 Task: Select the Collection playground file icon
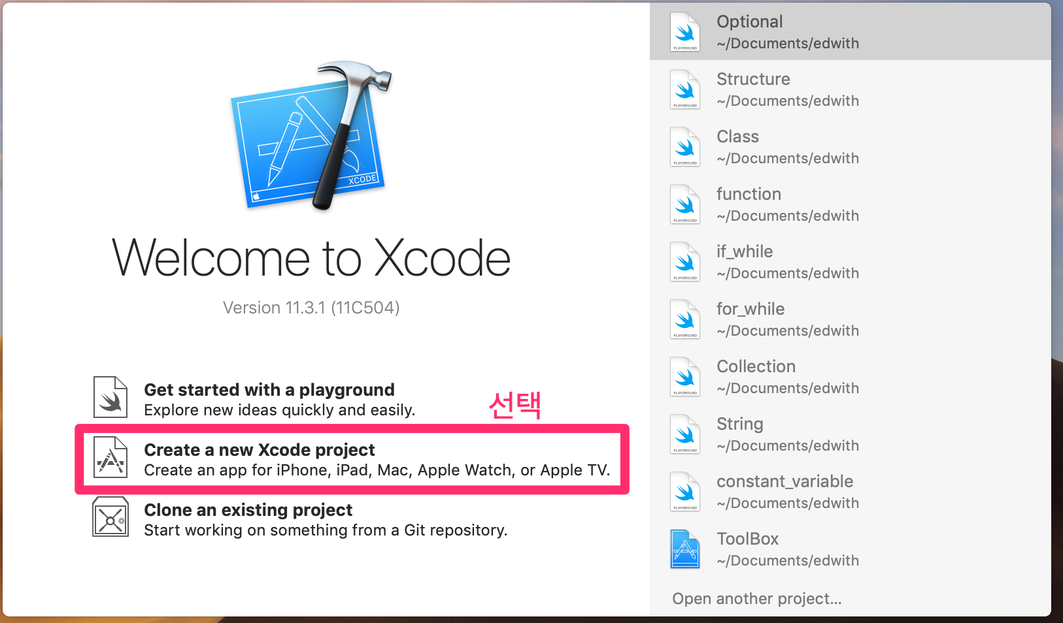click(x=685, y=377)
